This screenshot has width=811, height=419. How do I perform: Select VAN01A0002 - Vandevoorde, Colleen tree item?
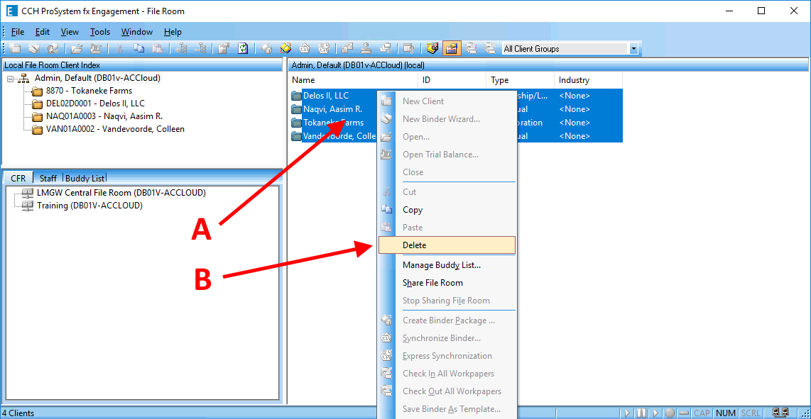(115, 129)
